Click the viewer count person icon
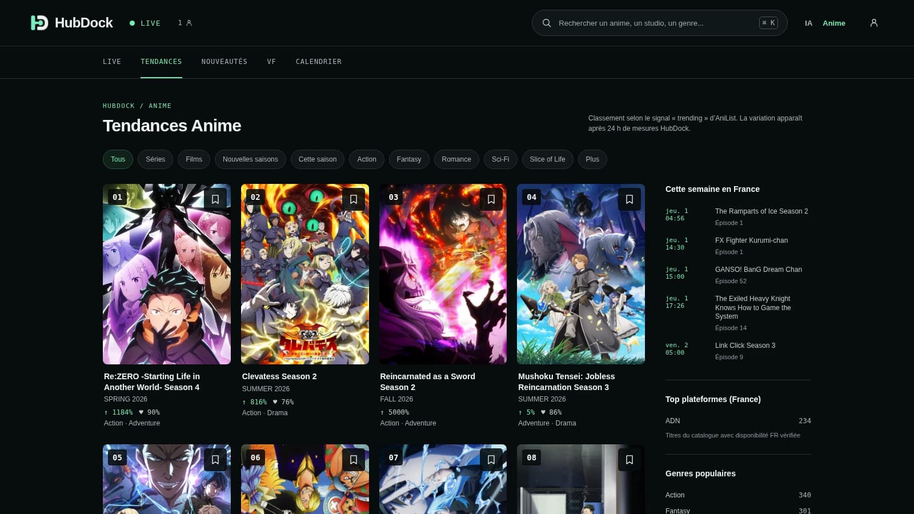Image resolution: width=914 pixels, height=514 pixels. click(x=189, y=23)
